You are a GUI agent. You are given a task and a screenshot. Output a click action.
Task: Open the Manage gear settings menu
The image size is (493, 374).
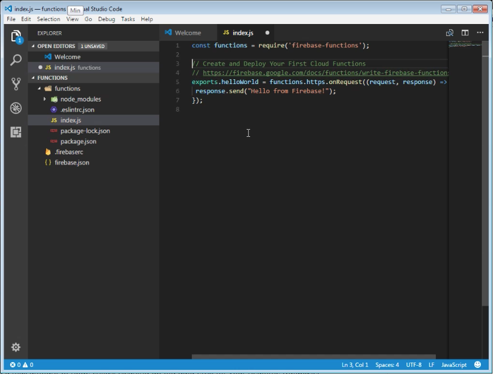coord(16,347)
